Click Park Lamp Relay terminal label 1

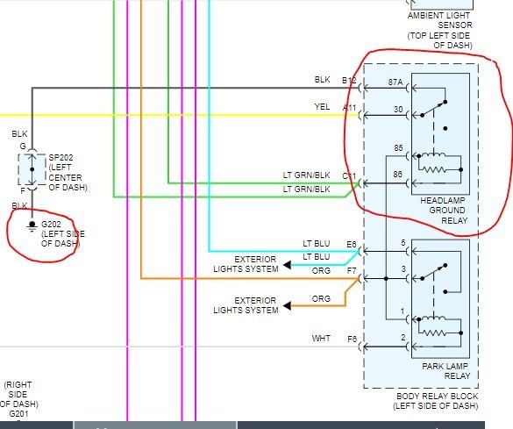[403, 311]
